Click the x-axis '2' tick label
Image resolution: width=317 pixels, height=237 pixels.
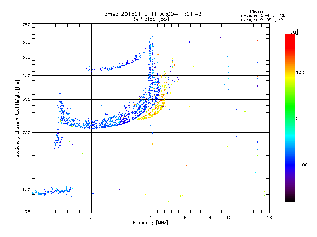coord(91,218)
